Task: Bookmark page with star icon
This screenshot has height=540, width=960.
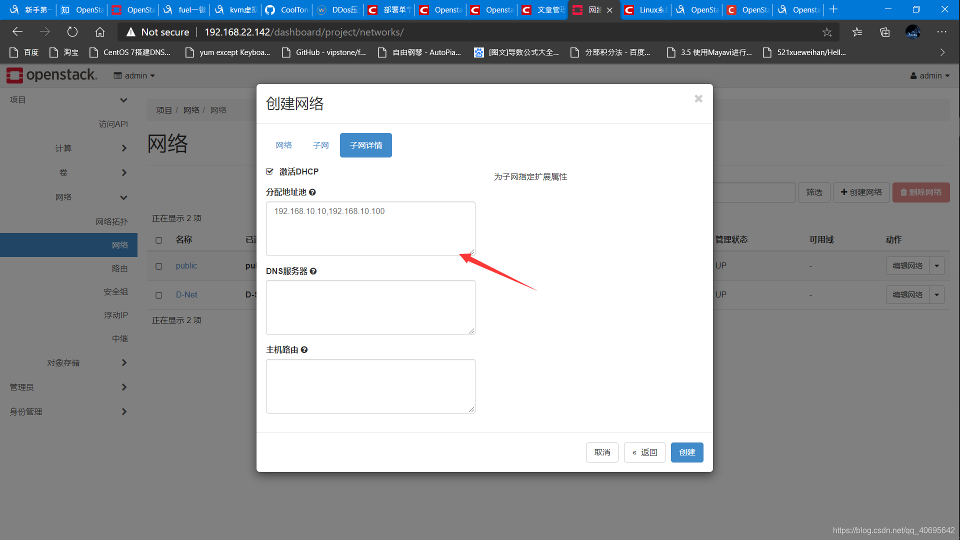Action: tap(827, 32)
